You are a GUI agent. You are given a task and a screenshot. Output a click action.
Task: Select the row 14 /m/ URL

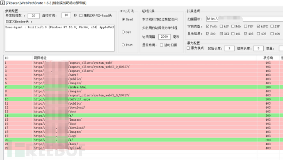(x=53, y=116)
